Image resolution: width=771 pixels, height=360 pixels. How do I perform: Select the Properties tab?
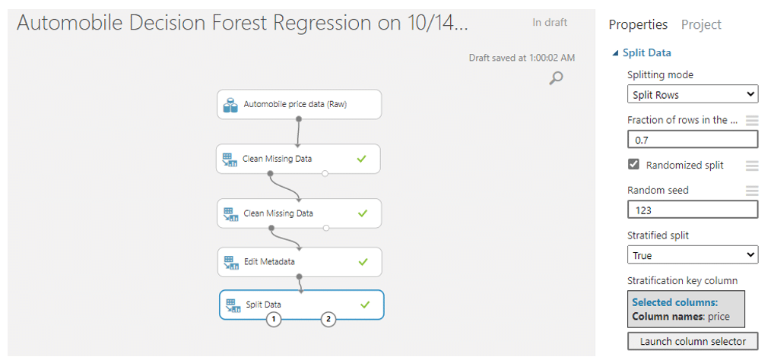coord(638,24)
